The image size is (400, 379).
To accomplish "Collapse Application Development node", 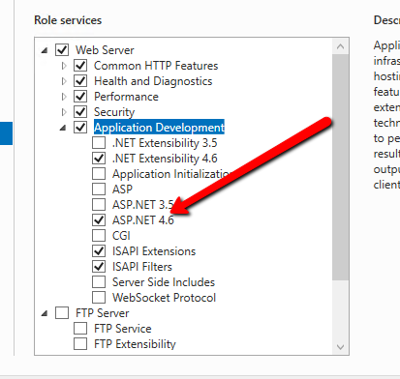I will pyautogui.click(x=63, y=128).
